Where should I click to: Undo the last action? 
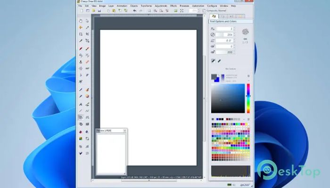[135, 11]
